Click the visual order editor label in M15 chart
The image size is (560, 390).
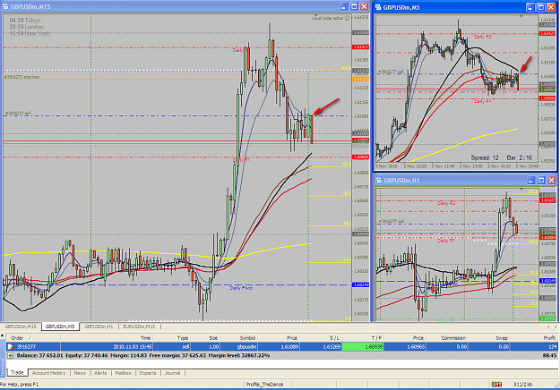click(x=328, y=18)
